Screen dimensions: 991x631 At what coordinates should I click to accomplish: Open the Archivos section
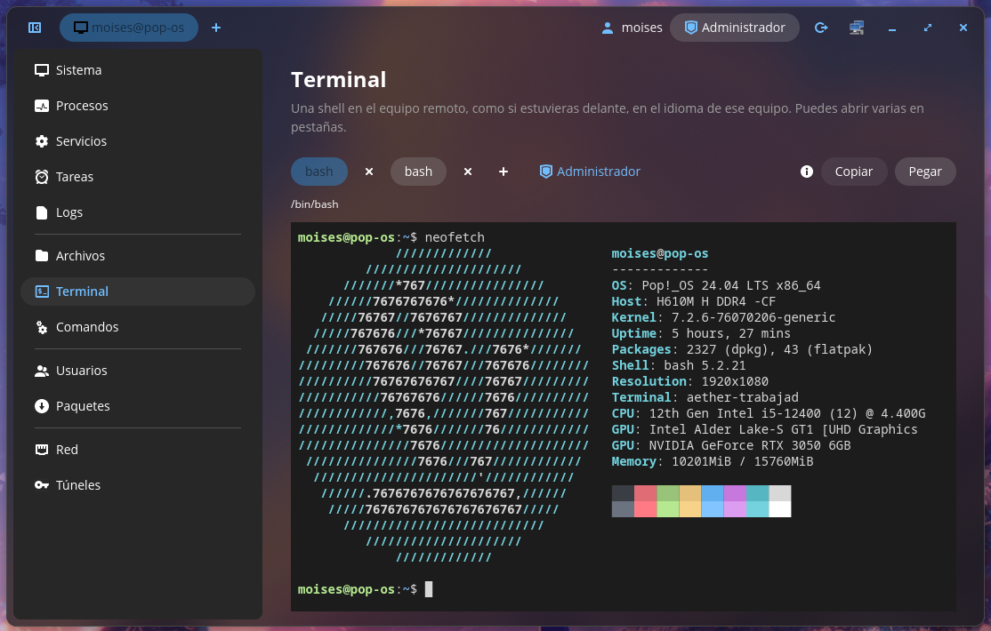click(x=138, y=256)
